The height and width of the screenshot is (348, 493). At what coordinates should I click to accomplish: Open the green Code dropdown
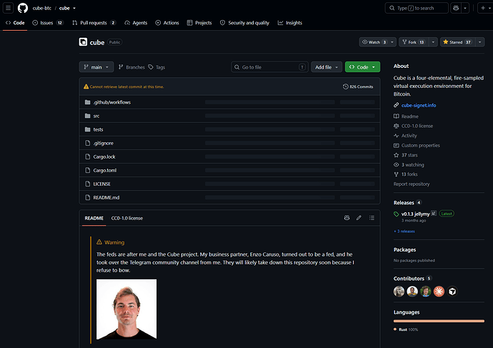[x=362, y=67]
